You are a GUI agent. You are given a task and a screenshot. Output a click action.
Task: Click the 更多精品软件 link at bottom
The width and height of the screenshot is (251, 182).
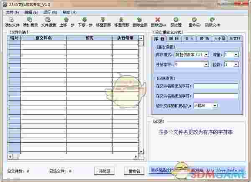coord(162,170)
